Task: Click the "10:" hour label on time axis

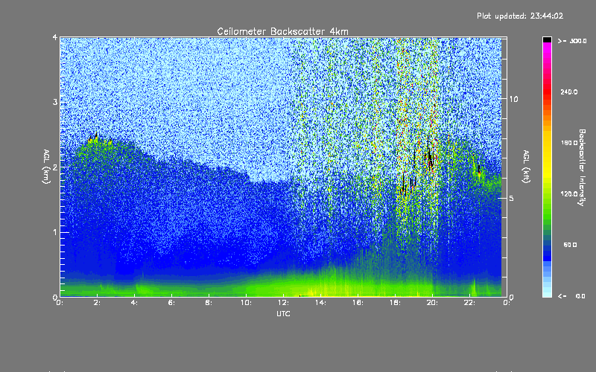Action: pyautogui.click(x=246, y=303)
